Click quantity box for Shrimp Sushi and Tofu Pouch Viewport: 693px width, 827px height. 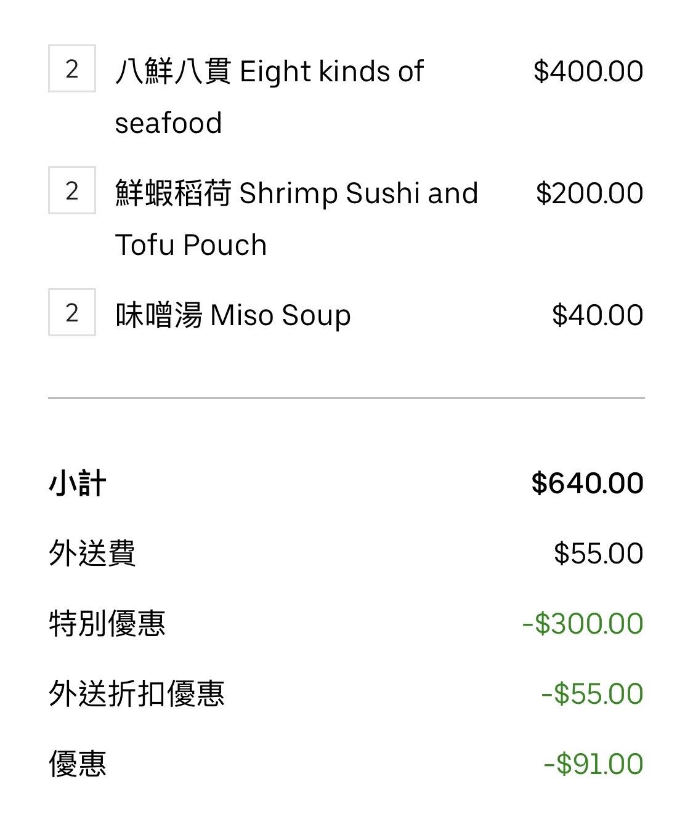point(72,190)
